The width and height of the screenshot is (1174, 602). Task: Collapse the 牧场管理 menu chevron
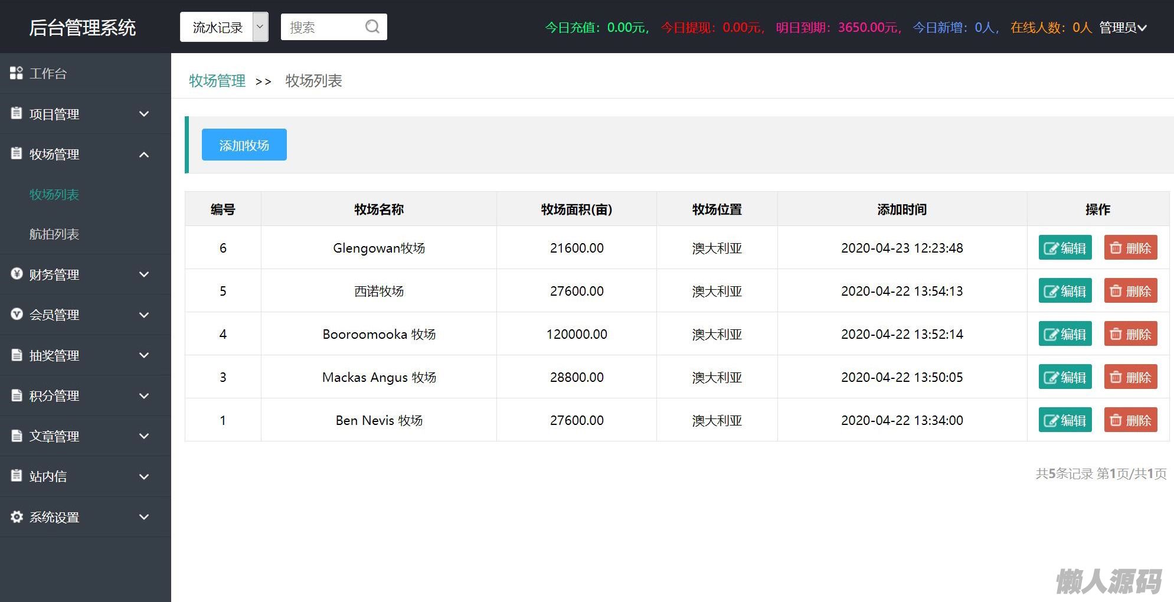click(x=144, y=155)
